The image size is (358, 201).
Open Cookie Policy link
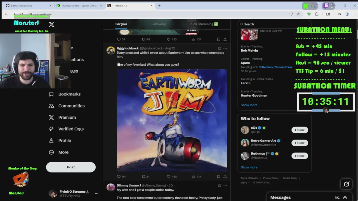tap(290, 178)
